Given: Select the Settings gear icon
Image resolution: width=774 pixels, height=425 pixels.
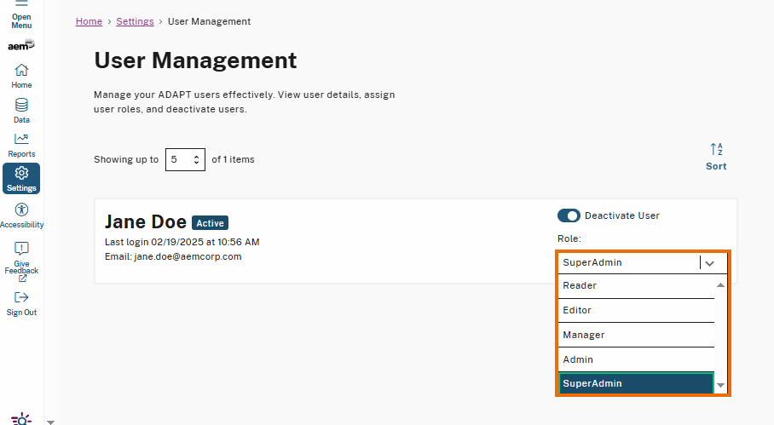Looking at the screenshot, I should point(21,174).
